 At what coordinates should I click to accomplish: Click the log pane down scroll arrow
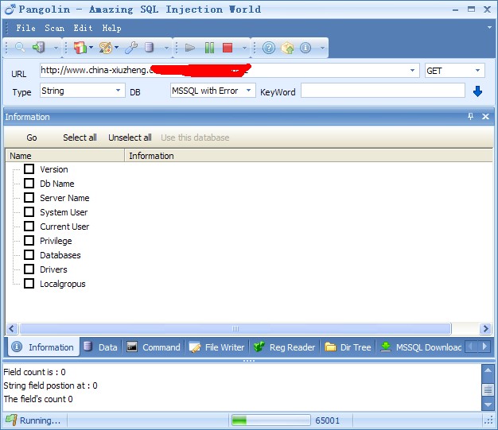coord(488,405)
